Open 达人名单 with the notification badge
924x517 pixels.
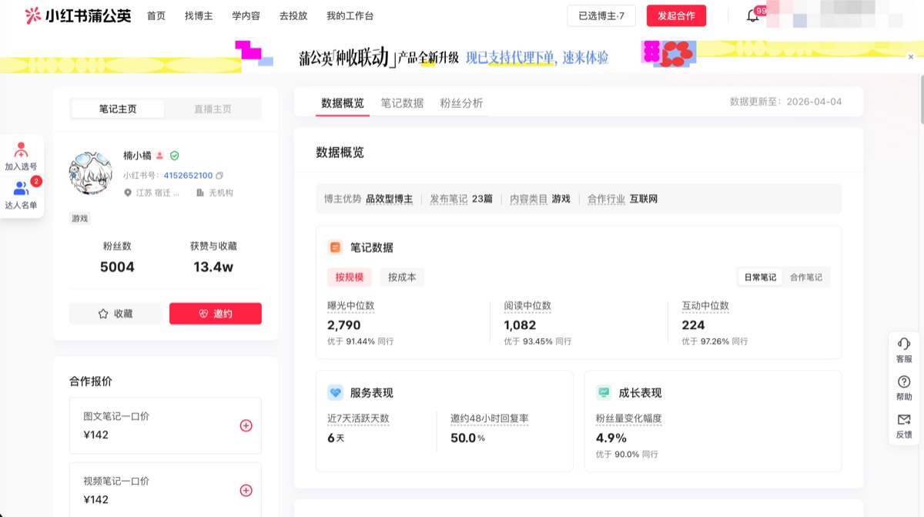click(x=22, y=194)
